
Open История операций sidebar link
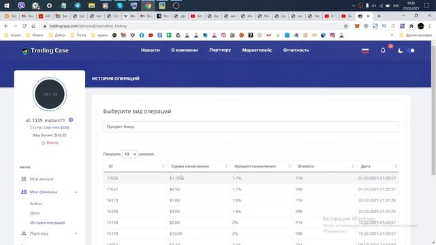click(x=48, y=223)
